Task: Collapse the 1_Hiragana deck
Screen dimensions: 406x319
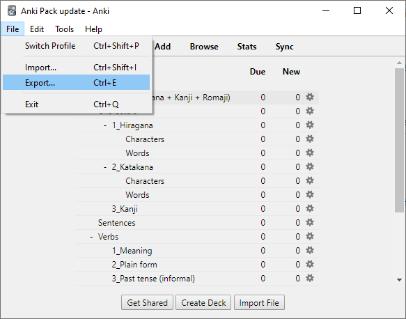Action: (105, 125)
